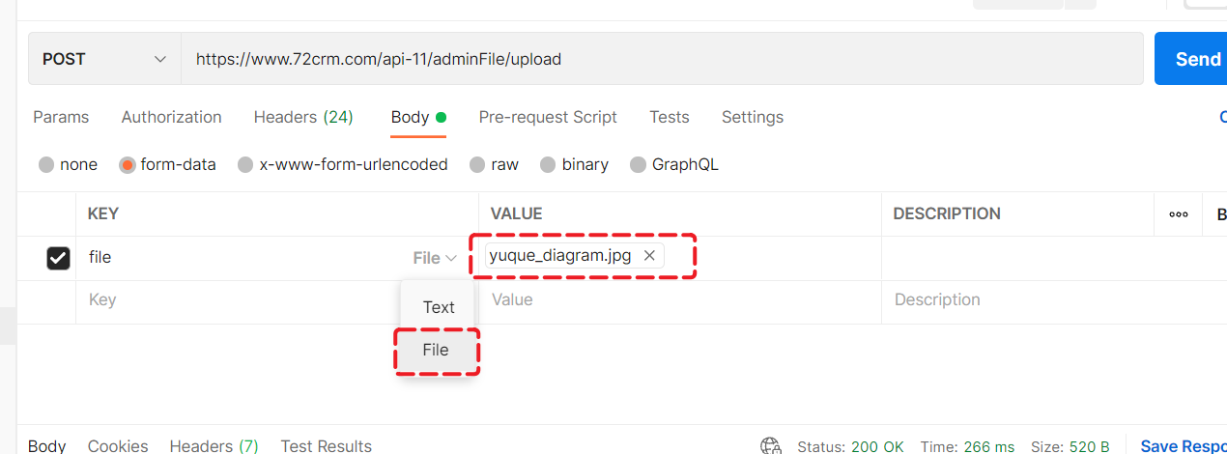Select the binary body option

(x=548, y=165)
